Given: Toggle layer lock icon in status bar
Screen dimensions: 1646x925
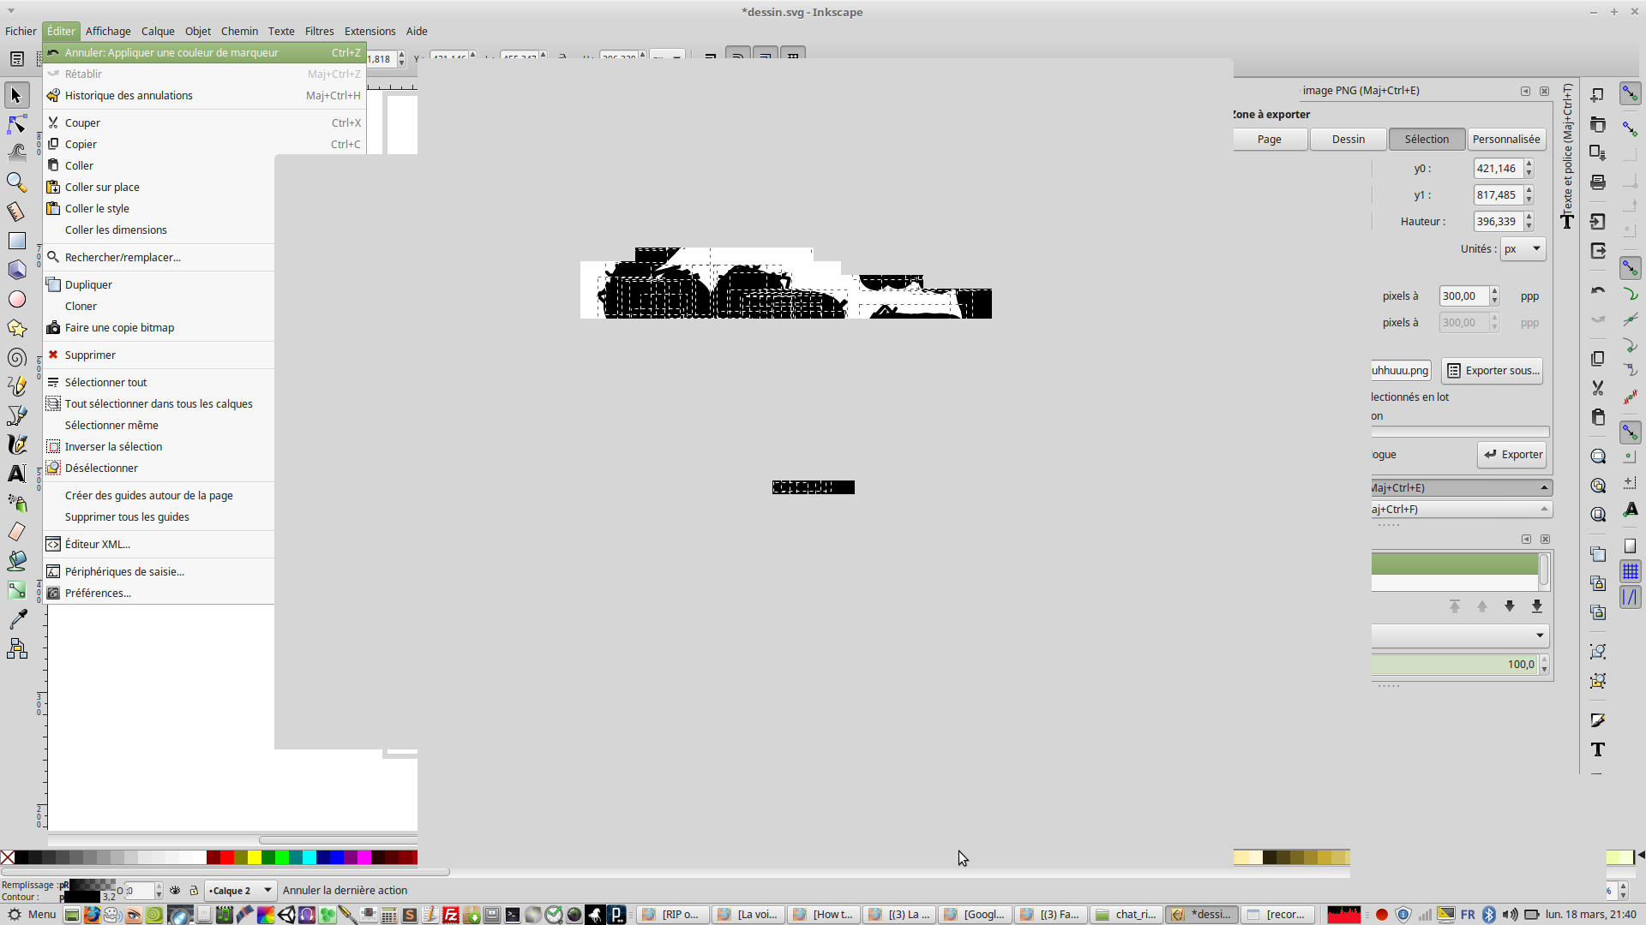Looking at the screenshot, I should click(x=194, y=891).
